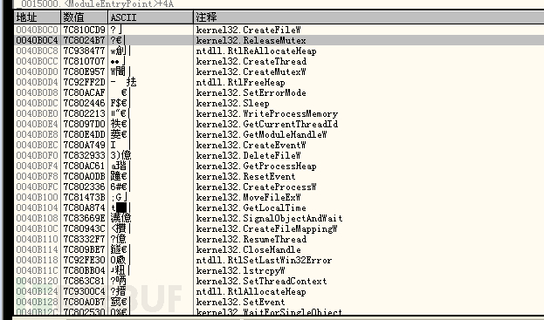Select kernel32.SetErrorMode comment
The width and height of the screenshot is (544, 320).
(251, 92)
